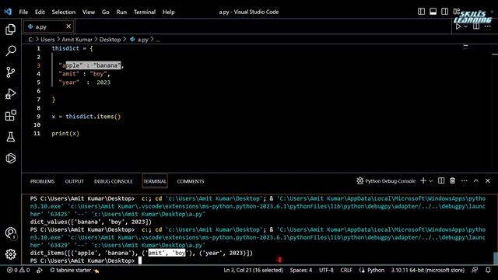Viewport: 498px width, 280px height.
Task: Open the Manage gear icon
Action: pos(10,254)
